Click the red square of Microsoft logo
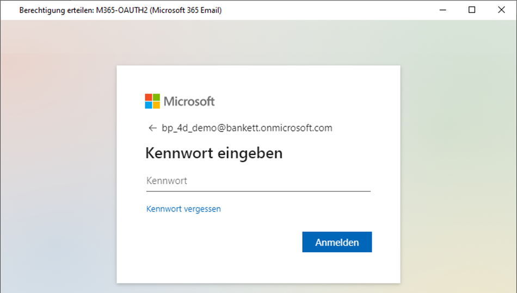The image size is (517, 293). [x=149, y=97]
